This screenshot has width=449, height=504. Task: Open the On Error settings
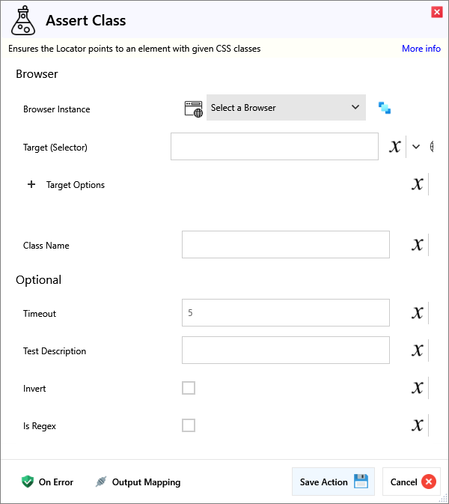(47, 482)
